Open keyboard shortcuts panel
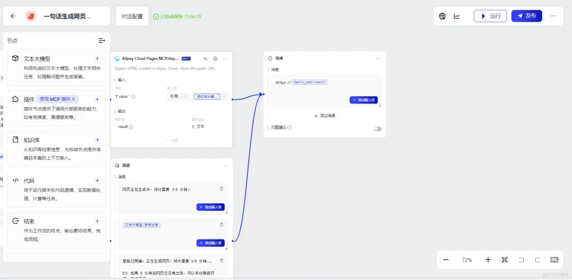 click(554, 260)
